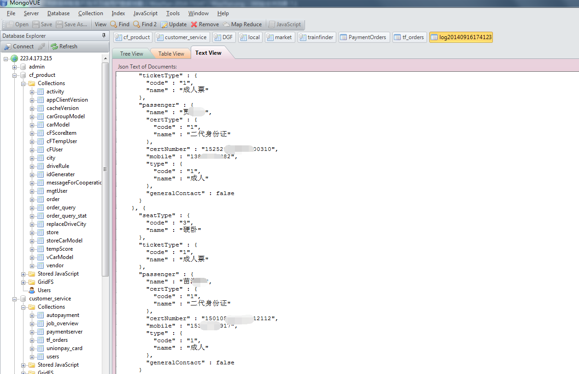Click the View toolbar button
This screenshot has width=579, height=374.
(x=100, y=24)
